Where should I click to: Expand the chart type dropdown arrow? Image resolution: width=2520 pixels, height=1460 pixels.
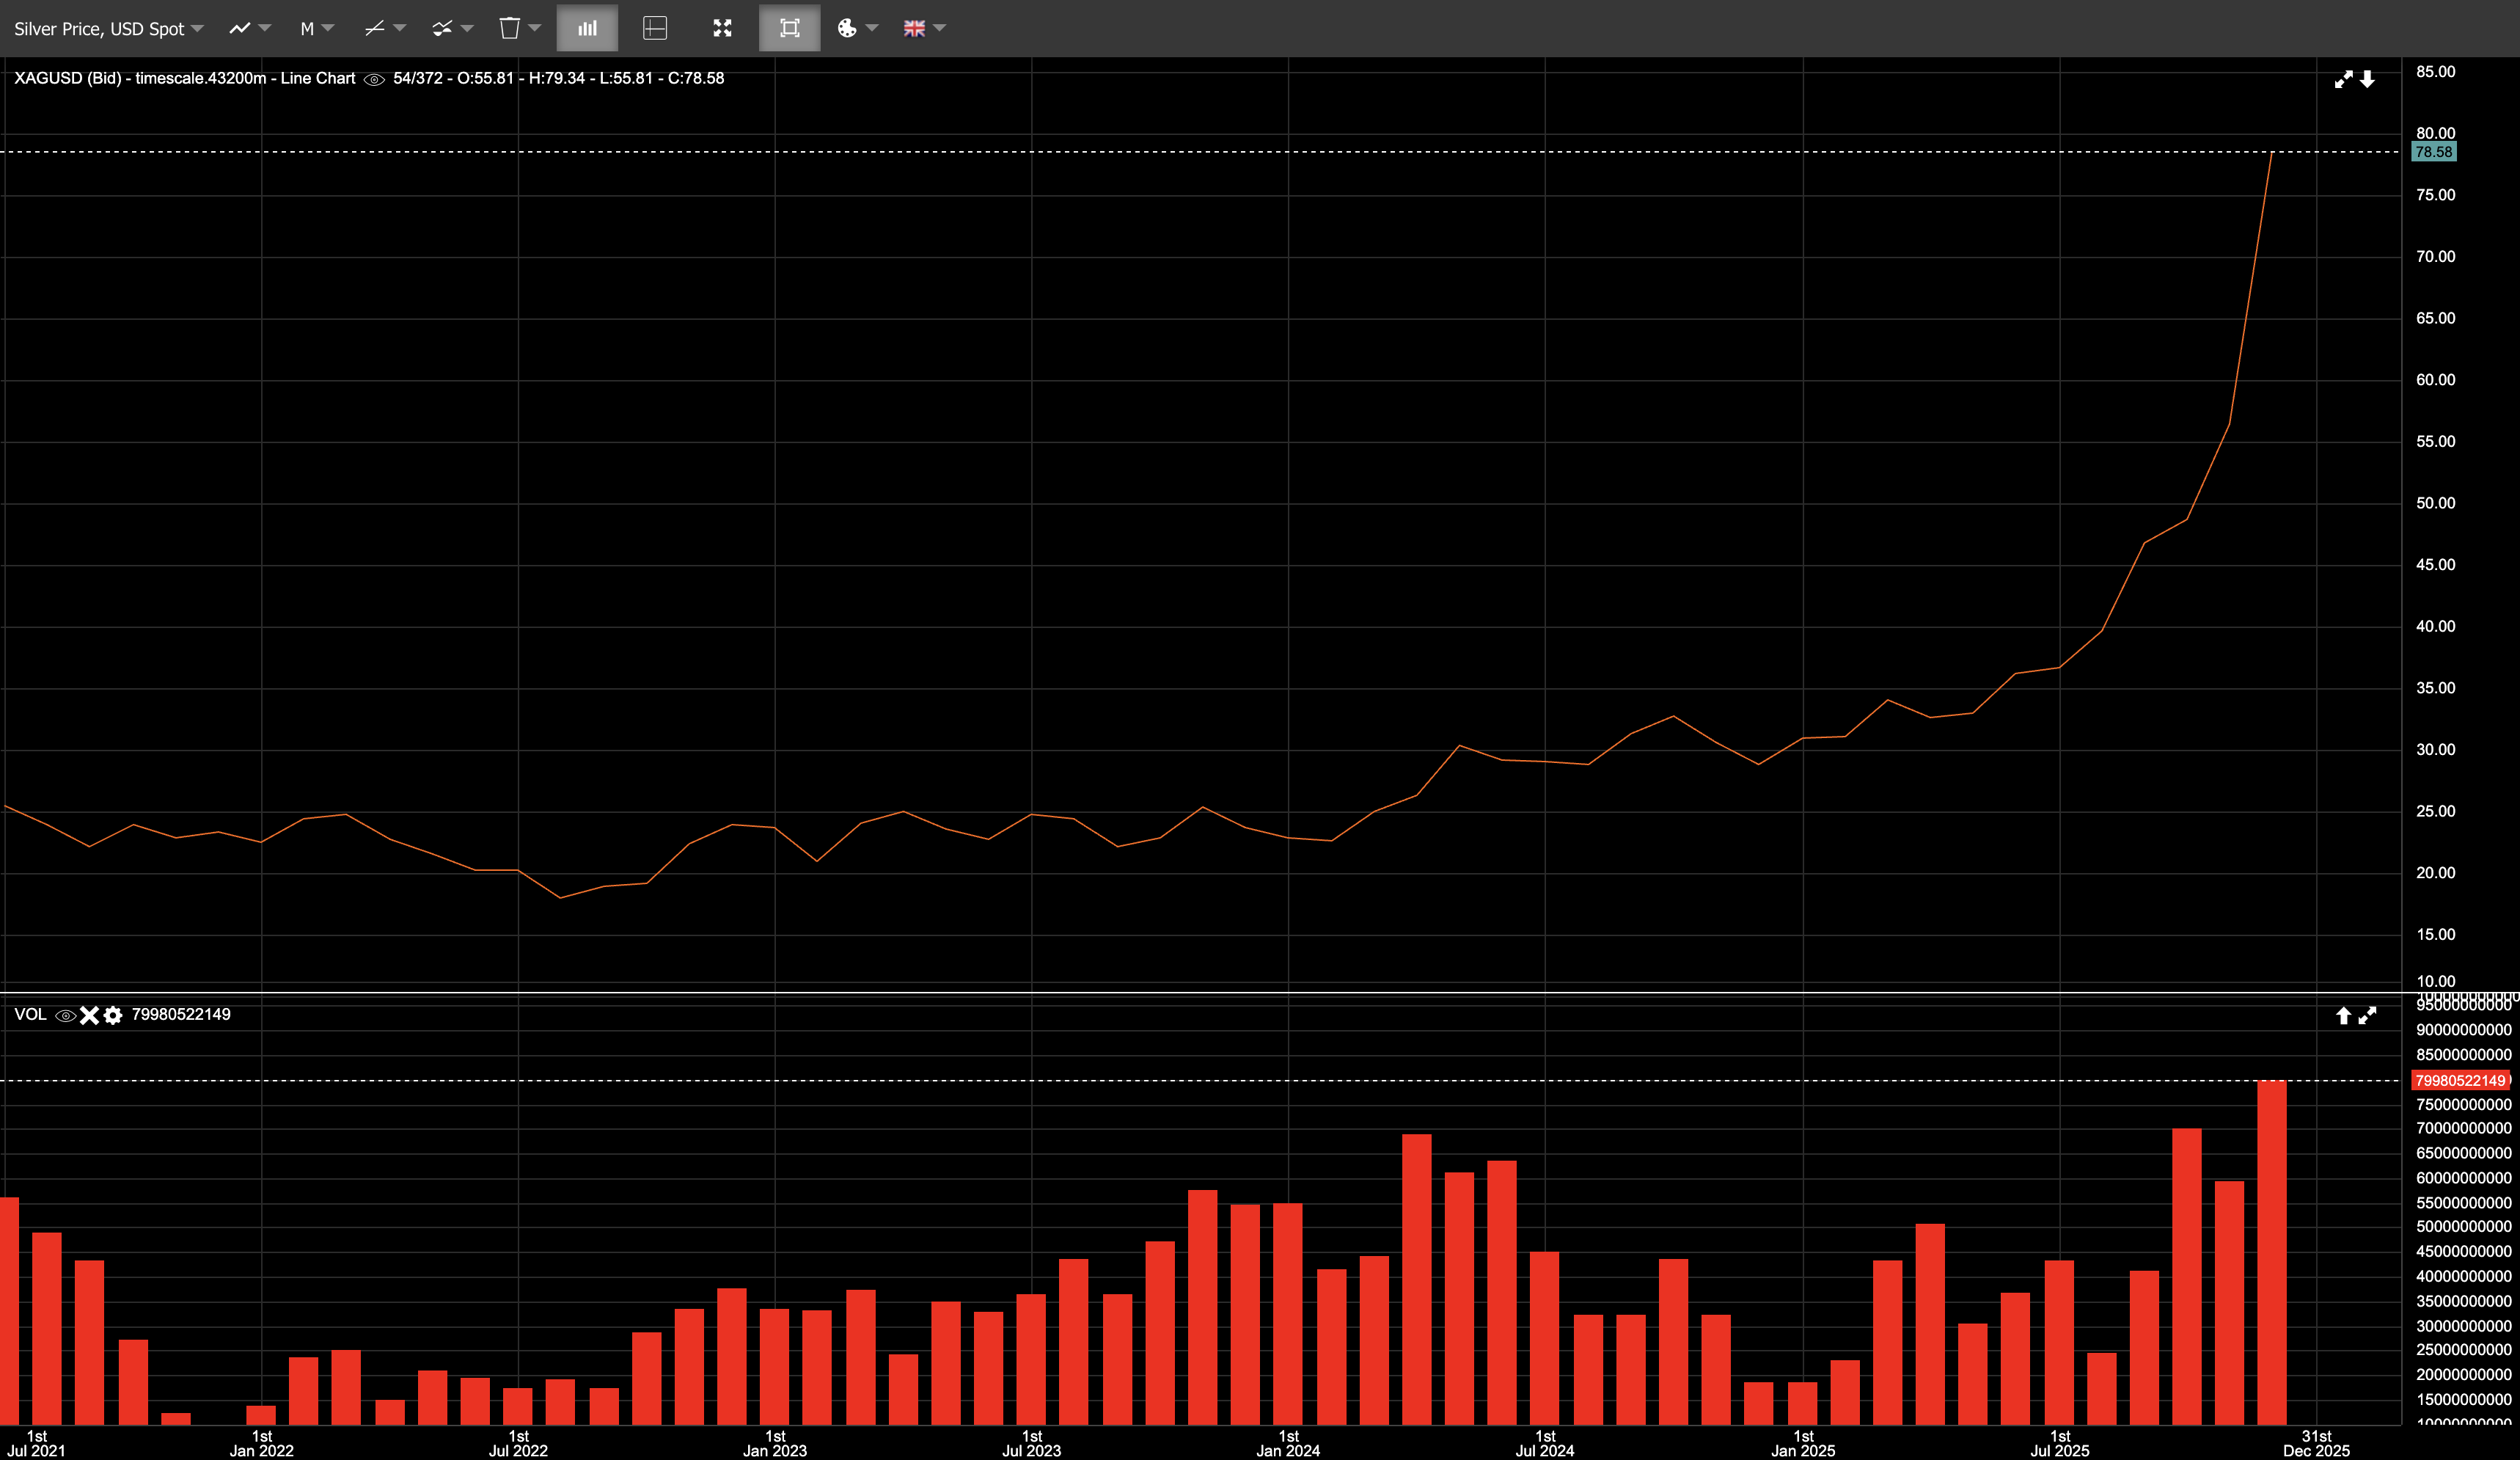(x=263, y=28)
